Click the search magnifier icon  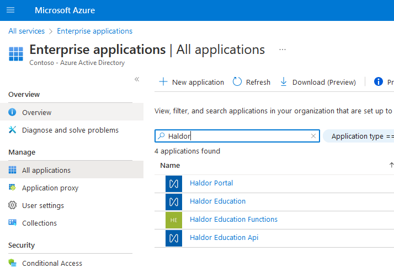tap(161, 135)
